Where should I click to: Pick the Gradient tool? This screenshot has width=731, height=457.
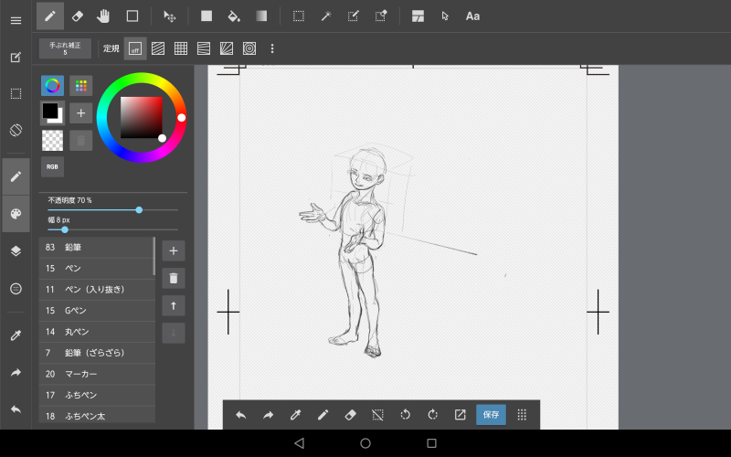(x=261, y=16)
